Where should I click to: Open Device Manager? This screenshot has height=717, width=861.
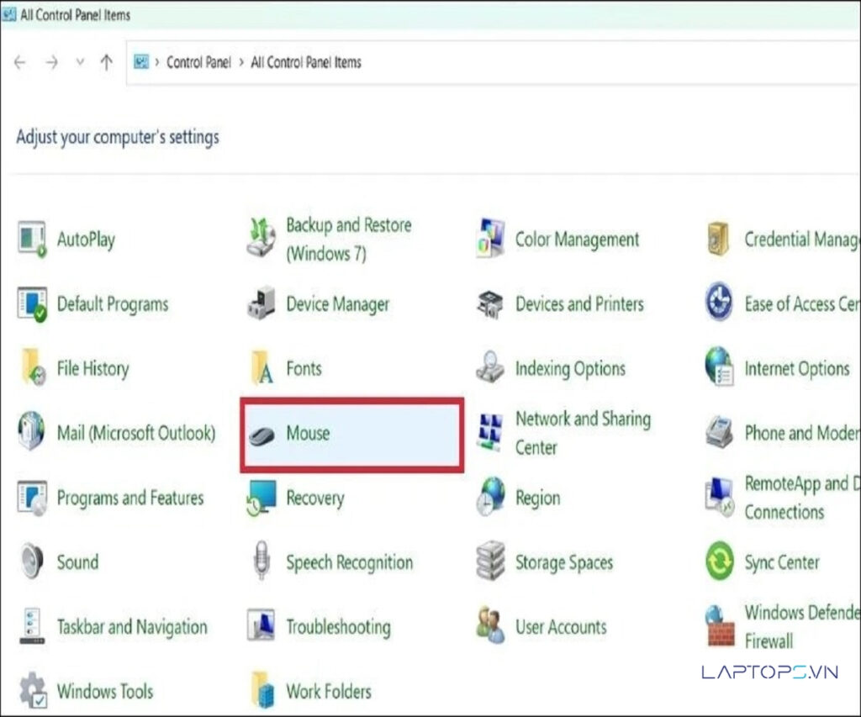(x=337, y=303)
